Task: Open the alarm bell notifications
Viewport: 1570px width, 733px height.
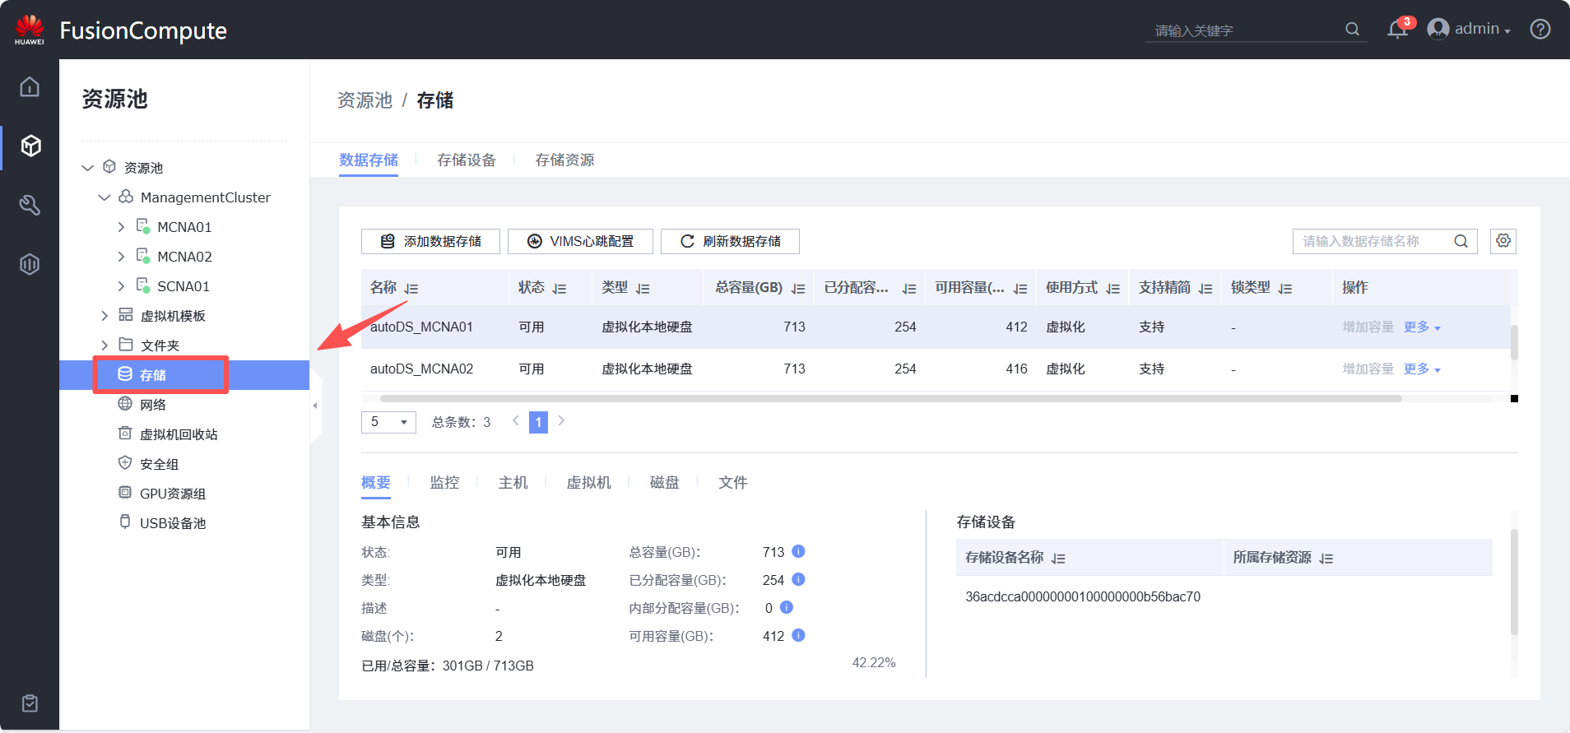Action: coord(1397,30)
